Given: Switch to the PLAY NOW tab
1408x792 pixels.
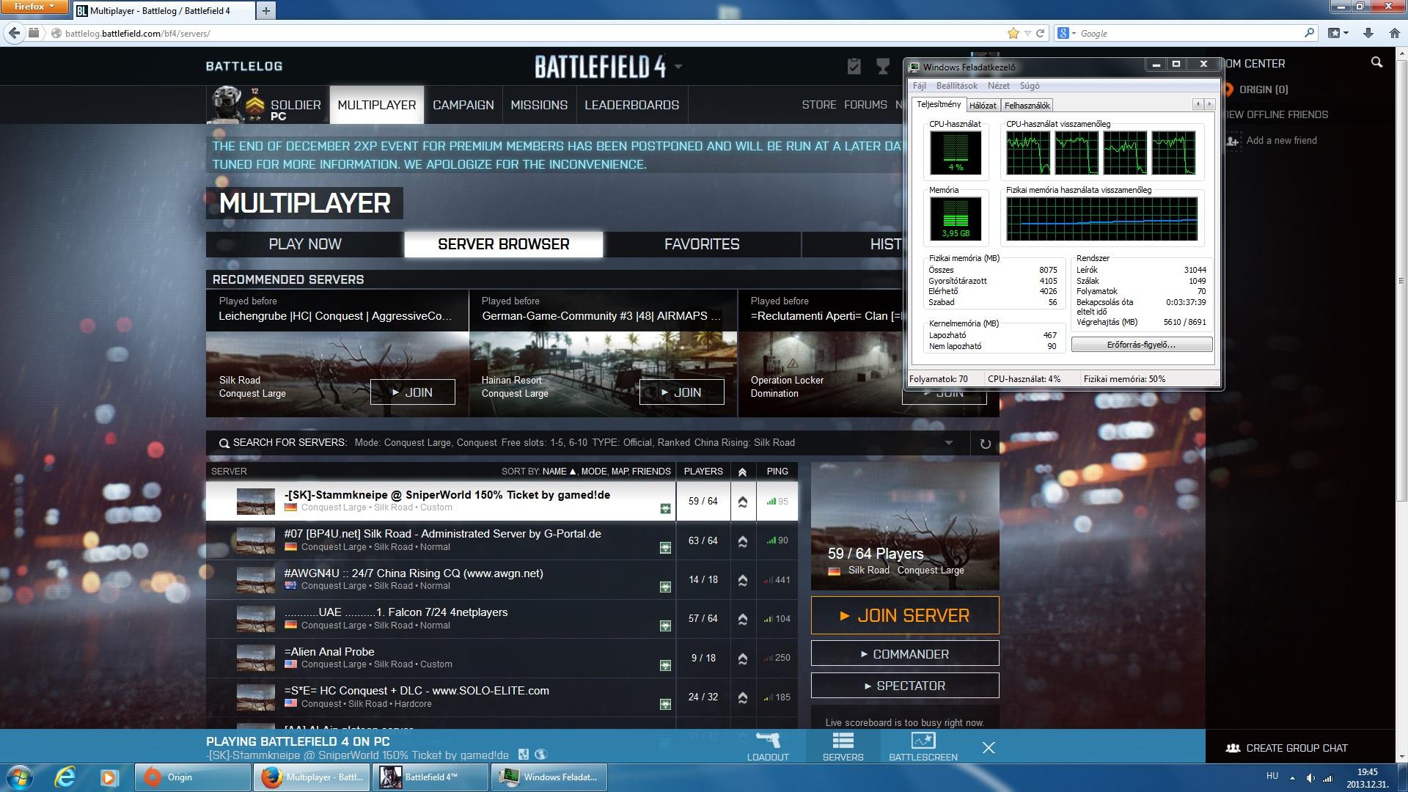Looking at the screenshot, I should click(305, 244).
